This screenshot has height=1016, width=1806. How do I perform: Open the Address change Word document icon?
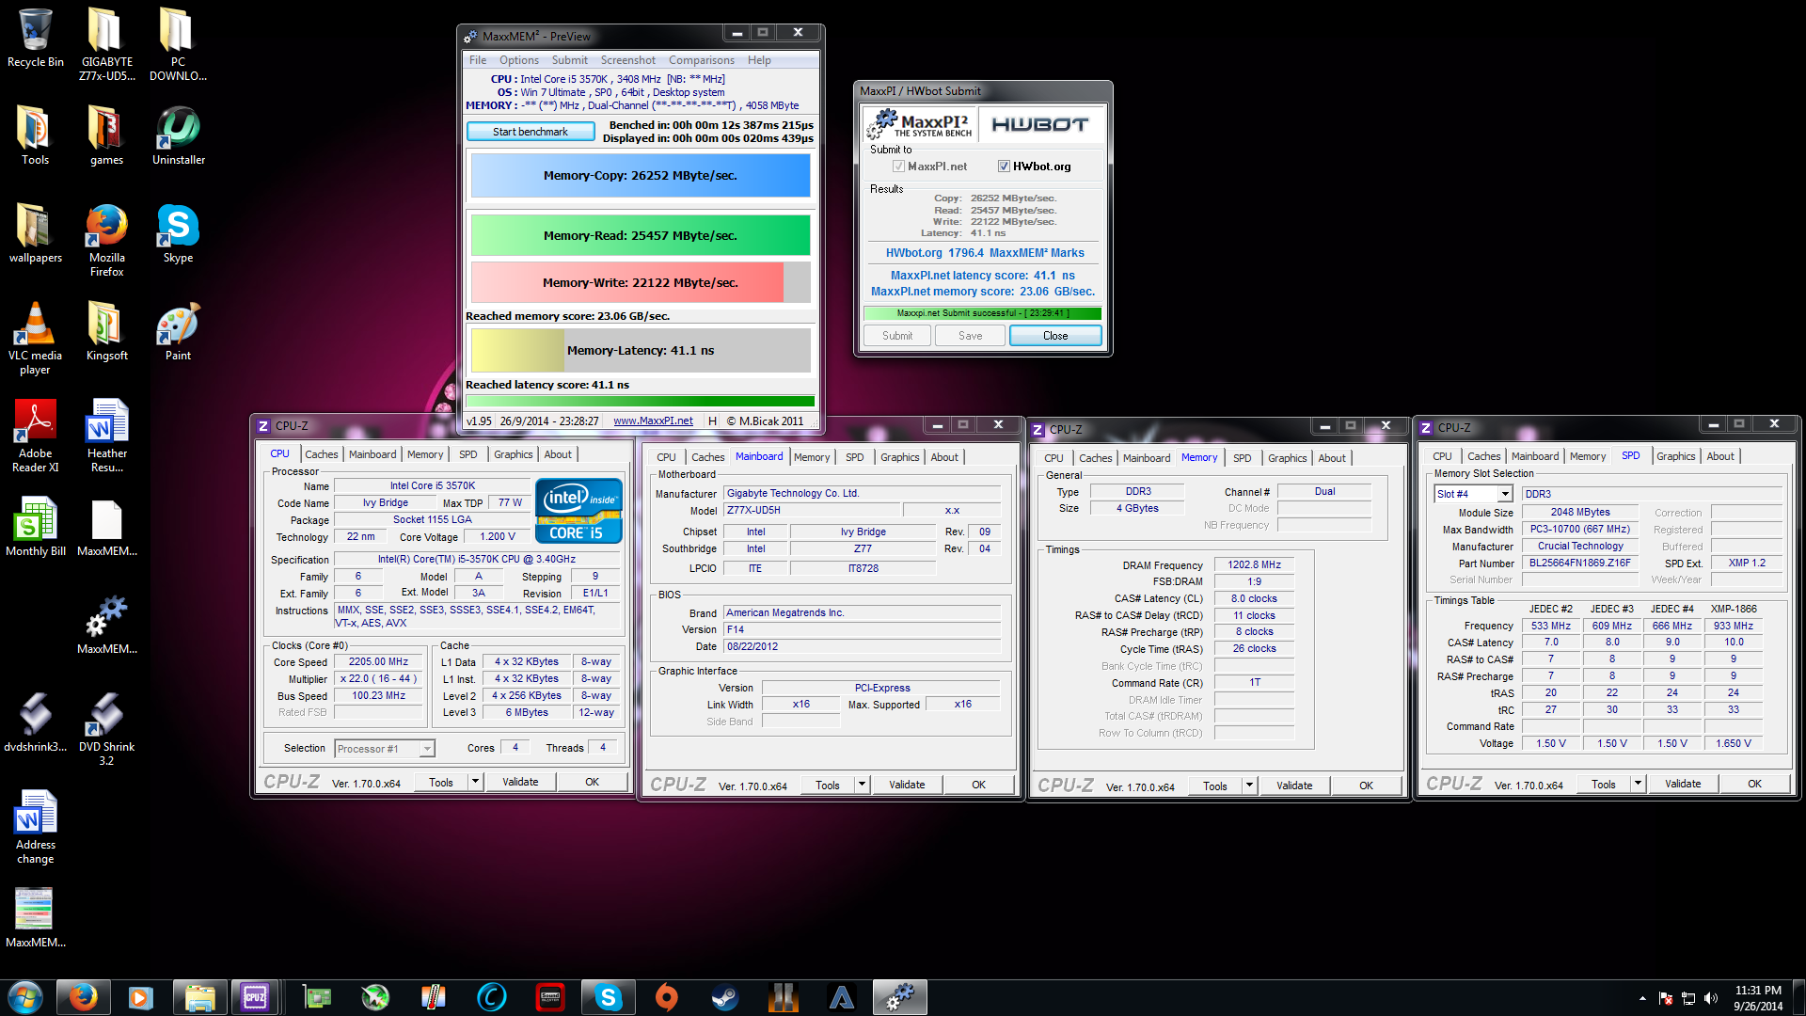[35, 827]
